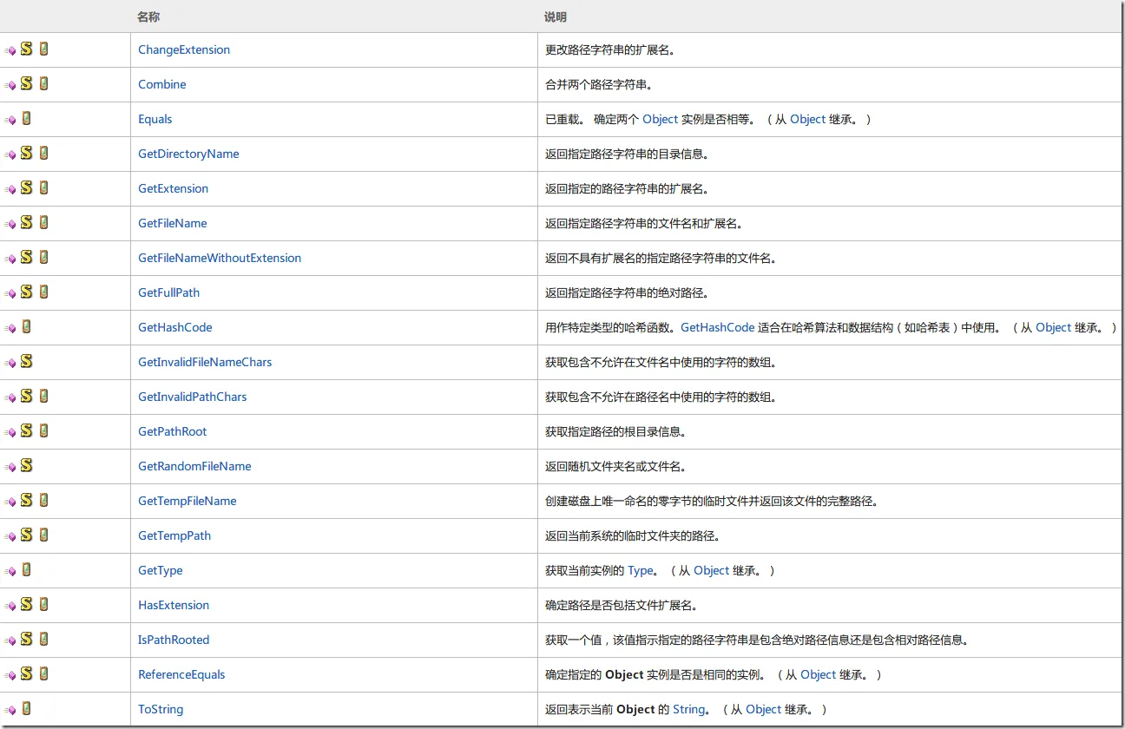The image size is (1125, 729).
Task: Click the static S icon beside GetRandomFileName
Action: pos(27,466)
